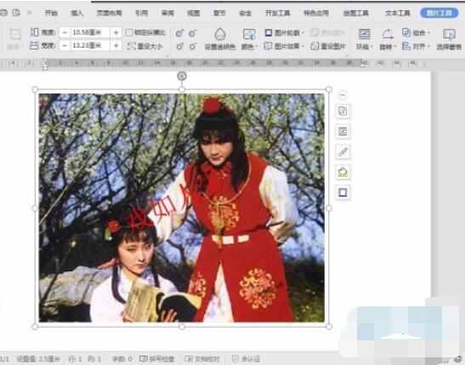Image resolution: width=465 pixels, height=365 pixels.
Task: Click the picture border floating icon
Action: pyautogui.click(x=343, y=192)
